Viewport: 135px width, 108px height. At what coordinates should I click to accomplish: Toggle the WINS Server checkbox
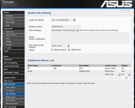(69, 50)
